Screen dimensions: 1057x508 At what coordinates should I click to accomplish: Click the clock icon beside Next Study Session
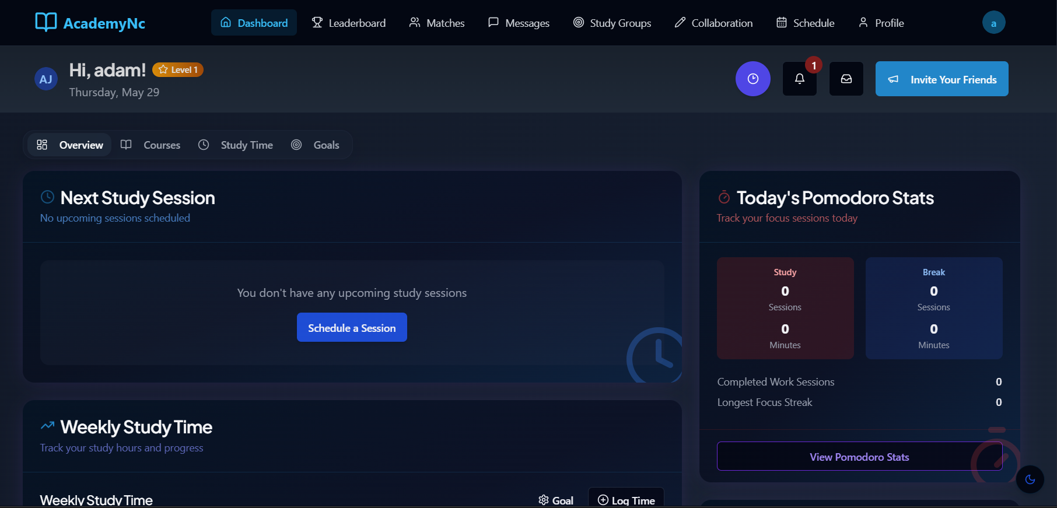pyautogui.click(x=47, y=197)
